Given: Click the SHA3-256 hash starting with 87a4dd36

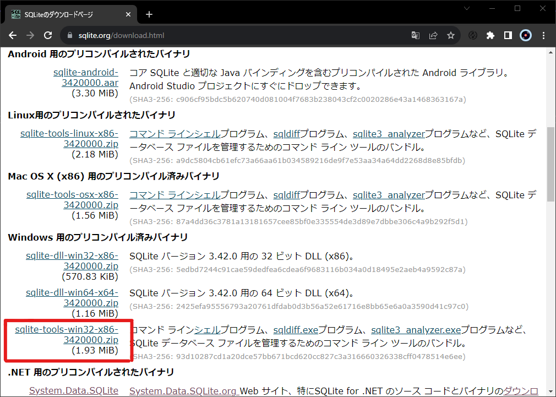Looking at the screenshot, I should point(298,221).
